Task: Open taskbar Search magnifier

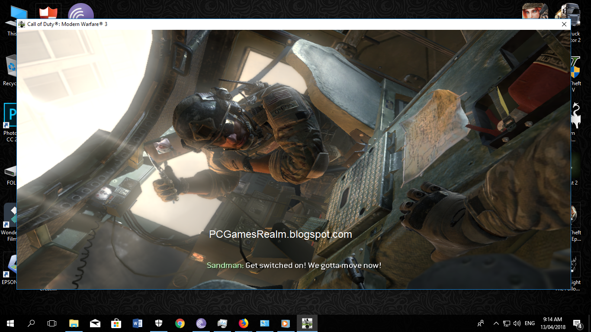Action: [31, 323]
